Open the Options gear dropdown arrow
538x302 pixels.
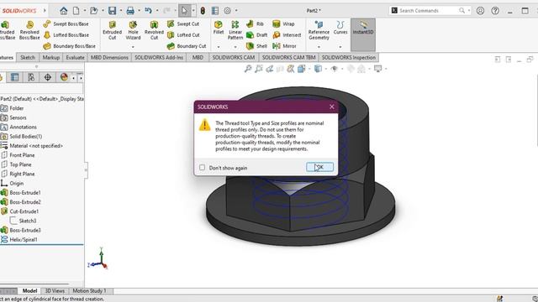[236, 11]
